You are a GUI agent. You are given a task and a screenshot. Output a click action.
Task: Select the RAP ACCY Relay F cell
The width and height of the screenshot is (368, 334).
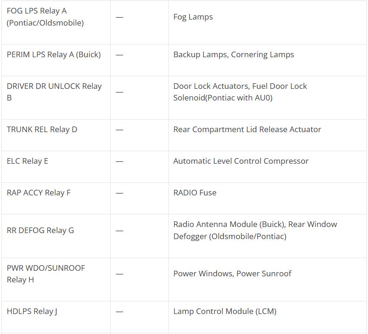[x=39, y=193]
